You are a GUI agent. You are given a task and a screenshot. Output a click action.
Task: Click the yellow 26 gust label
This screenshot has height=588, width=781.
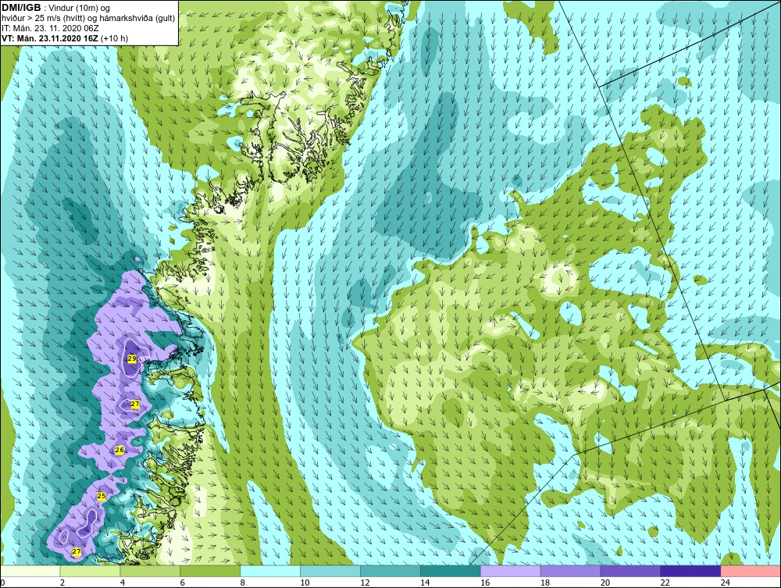click(x=119, y=450)
